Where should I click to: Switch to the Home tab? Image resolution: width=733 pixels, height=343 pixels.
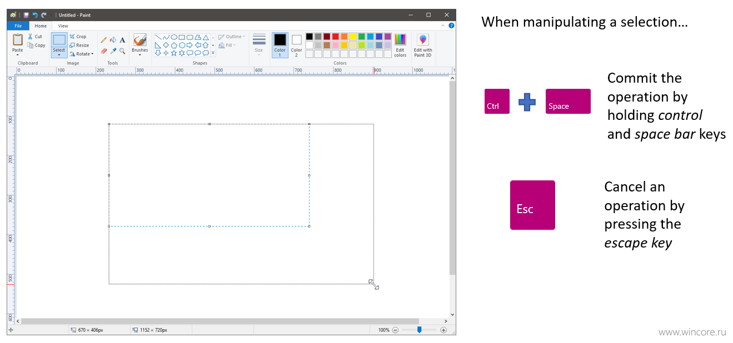pyautogui.click(x=41, y=26)
